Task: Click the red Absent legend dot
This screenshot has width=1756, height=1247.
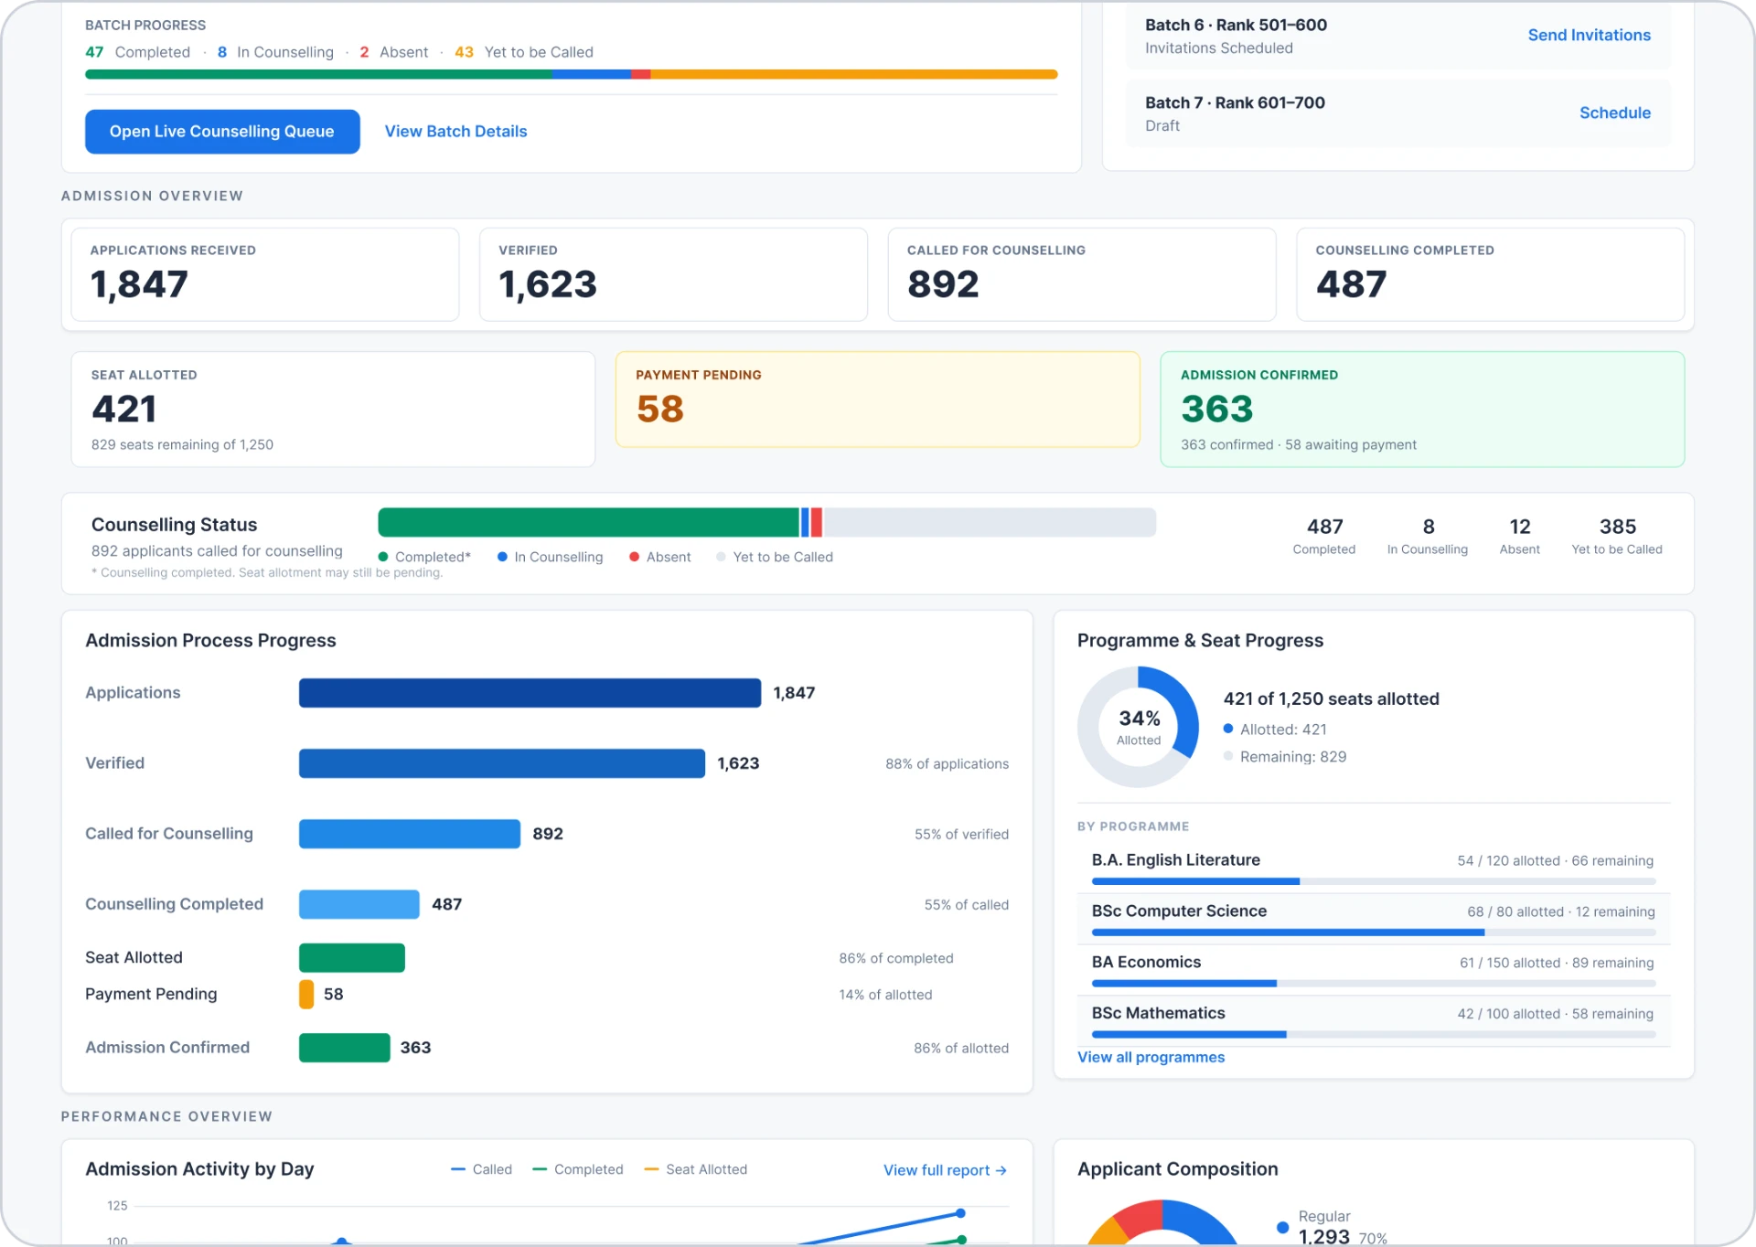Action: point(634,557)
